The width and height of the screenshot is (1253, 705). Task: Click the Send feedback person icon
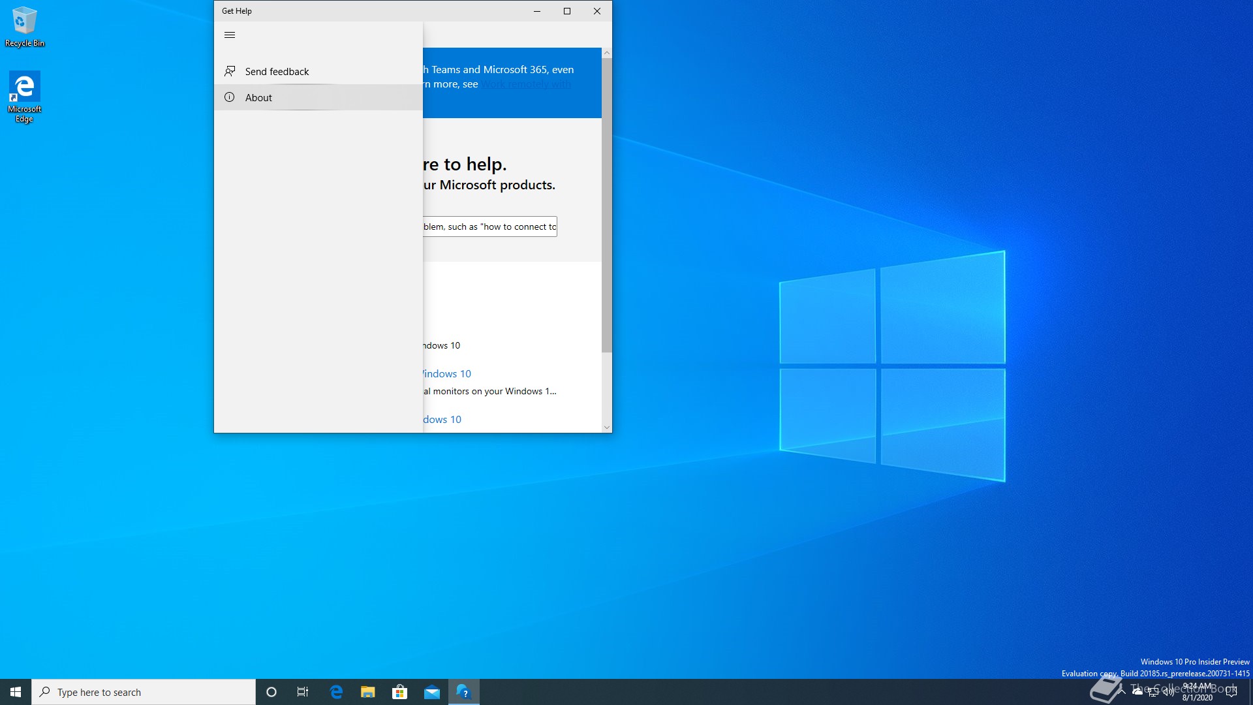[230, 71]
